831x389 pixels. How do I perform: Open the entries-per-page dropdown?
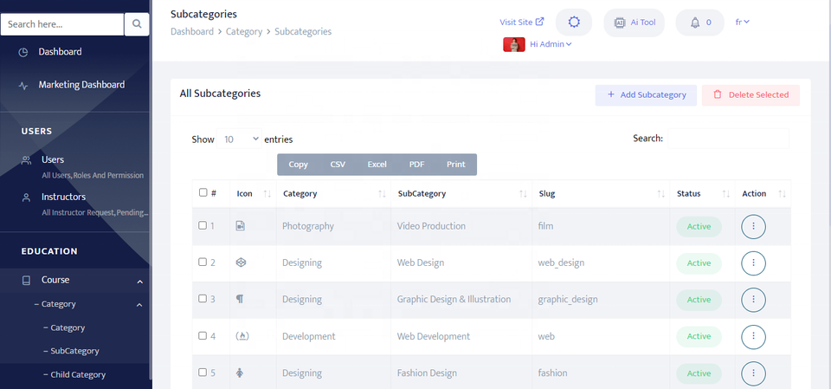[x=240, y=139]
